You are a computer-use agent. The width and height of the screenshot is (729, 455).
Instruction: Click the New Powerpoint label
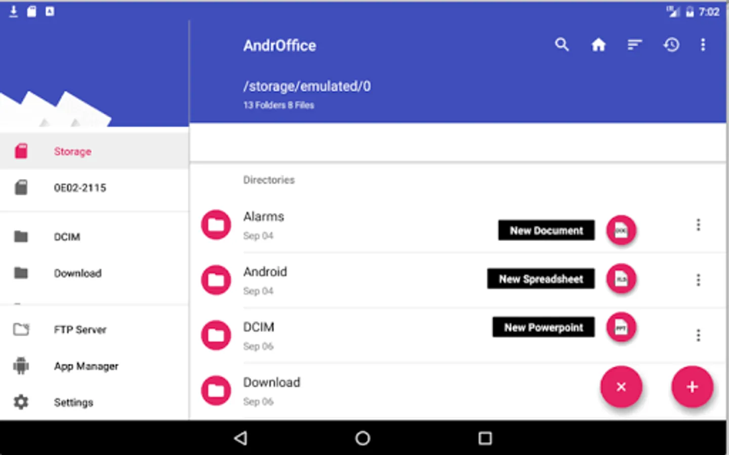pos(543,327)
